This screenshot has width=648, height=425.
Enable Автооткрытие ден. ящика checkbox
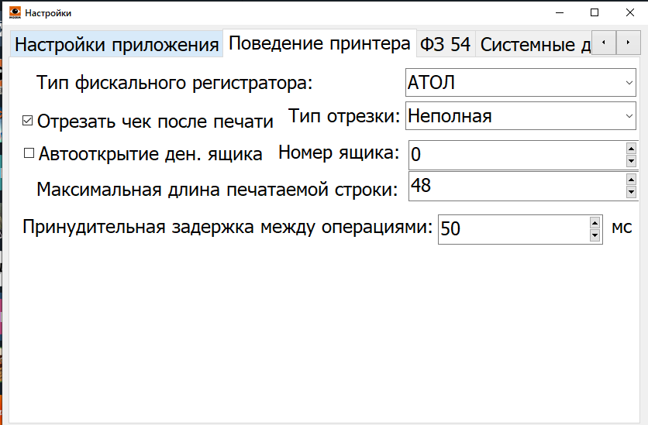point(29,153)
